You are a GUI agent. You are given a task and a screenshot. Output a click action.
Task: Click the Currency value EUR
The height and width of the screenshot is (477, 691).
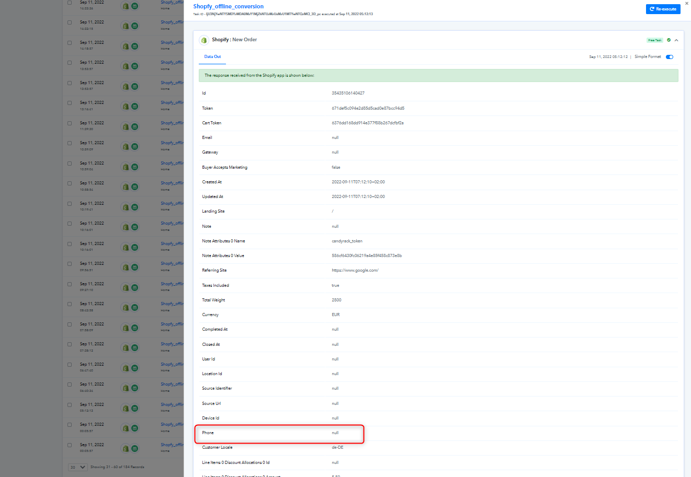[x=335, y=315]
